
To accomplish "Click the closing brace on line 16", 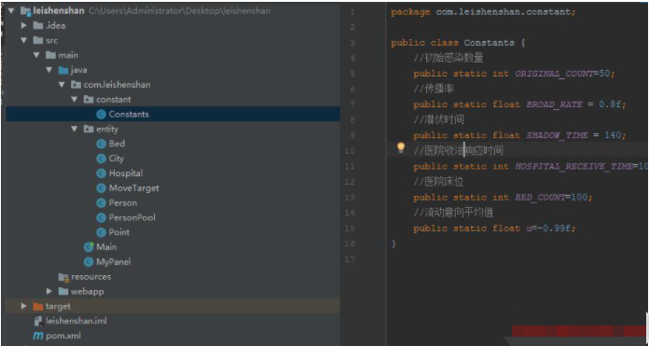I will click(394, 243).
